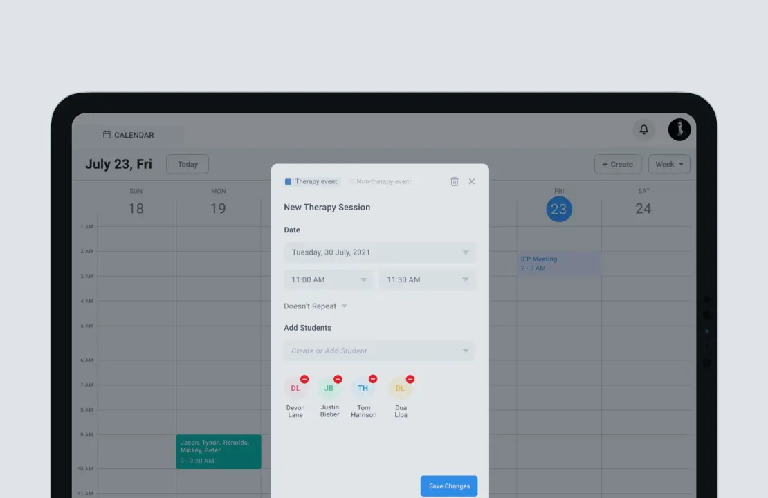Click the Create button in the toolbar
This screenshot has height=498, width=768.
(618, 164)
